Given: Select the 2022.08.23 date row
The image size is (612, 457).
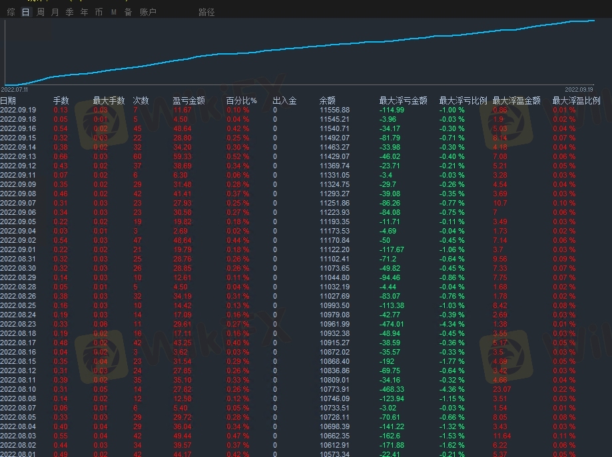Looking at the screenshot, I should click(x=18, y=324).
